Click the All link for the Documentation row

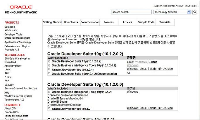(x=128, y=73)
